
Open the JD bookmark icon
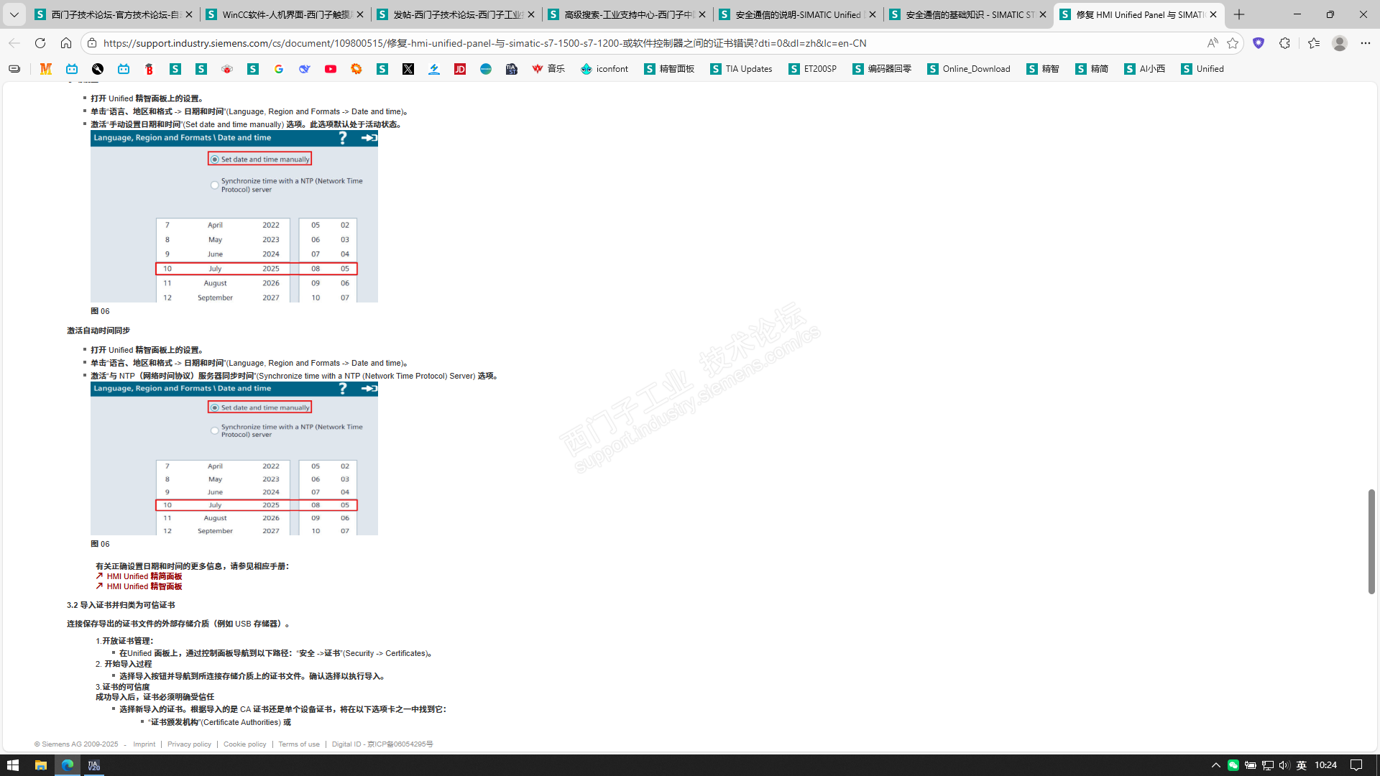(460, 69)
